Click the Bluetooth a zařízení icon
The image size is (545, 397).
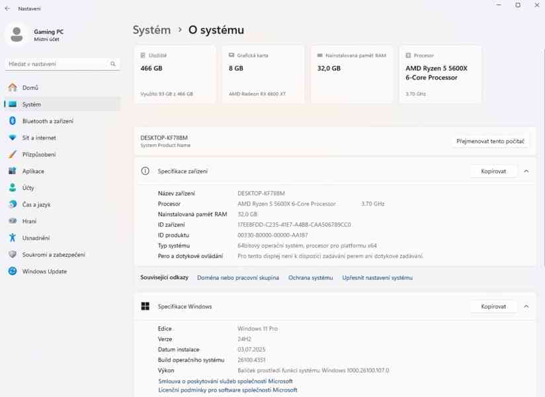13,121
